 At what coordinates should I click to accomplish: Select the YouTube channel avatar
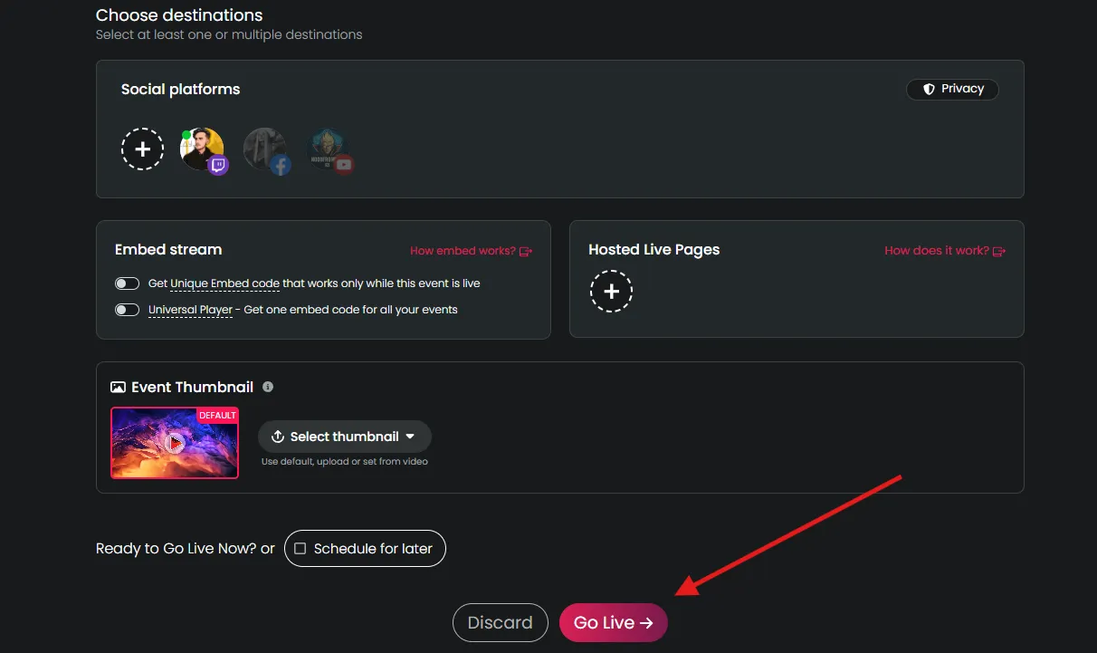[329, 149]
